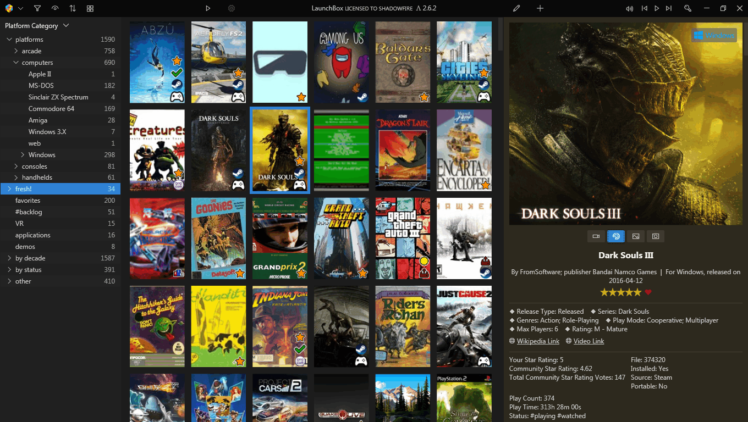The width and height of the screenshot is (748, 422).
Task: Select the favorites category in sidebar
Action: click(28, 201)
